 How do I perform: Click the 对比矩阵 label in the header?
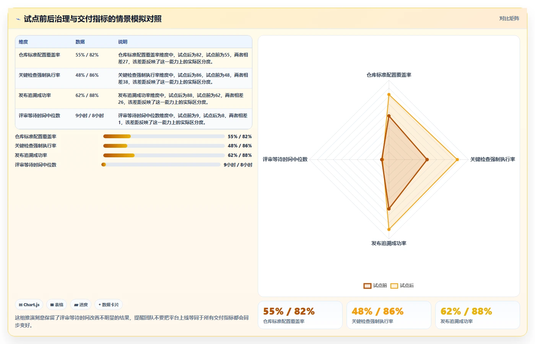coord(509,18)
